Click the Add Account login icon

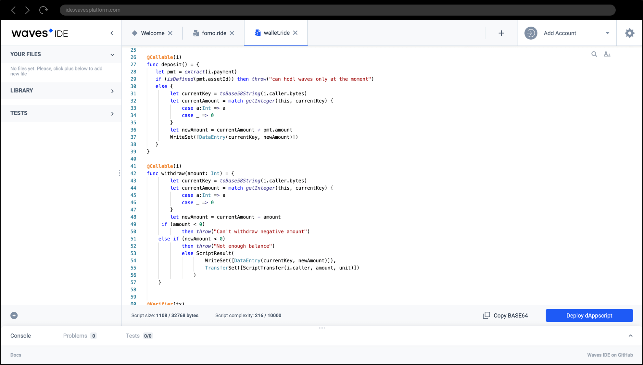pos(531,33)
